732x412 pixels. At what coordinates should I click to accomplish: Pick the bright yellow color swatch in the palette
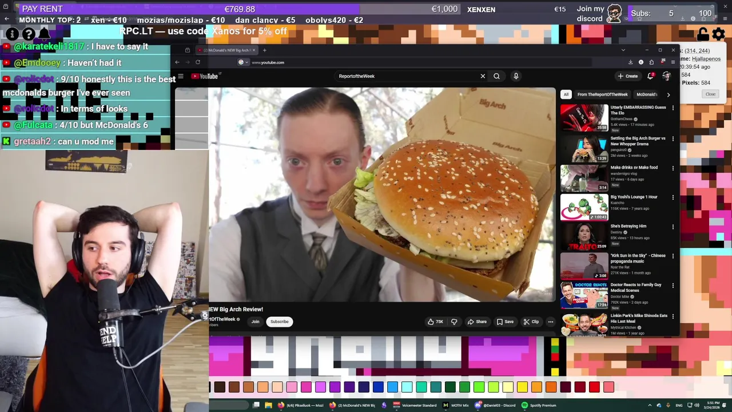click(x=522, y=387)
